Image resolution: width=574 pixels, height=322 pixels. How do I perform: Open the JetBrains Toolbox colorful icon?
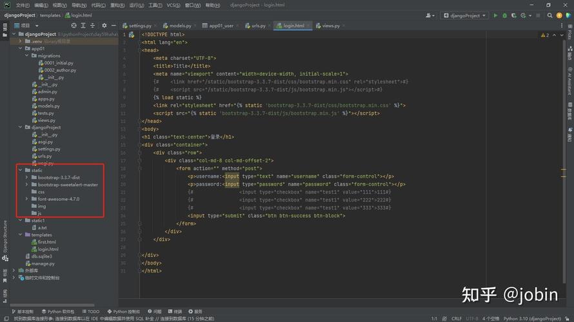[x=568, y=15]
